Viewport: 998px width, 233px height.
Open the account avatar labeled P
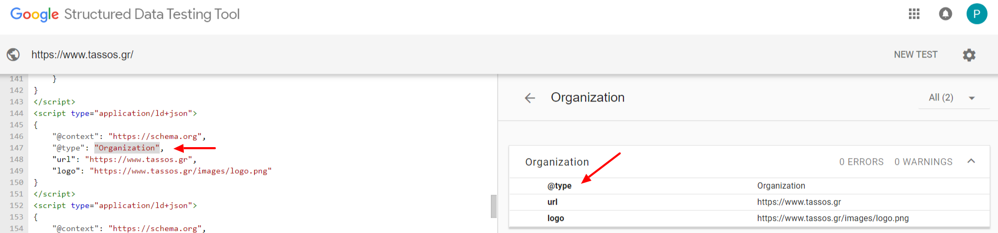977,14
